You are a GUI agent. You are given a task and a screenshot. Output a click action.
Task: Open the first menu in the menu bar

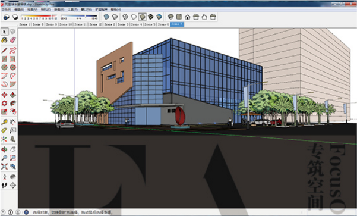pyautogui.click(x=6, y=10)
